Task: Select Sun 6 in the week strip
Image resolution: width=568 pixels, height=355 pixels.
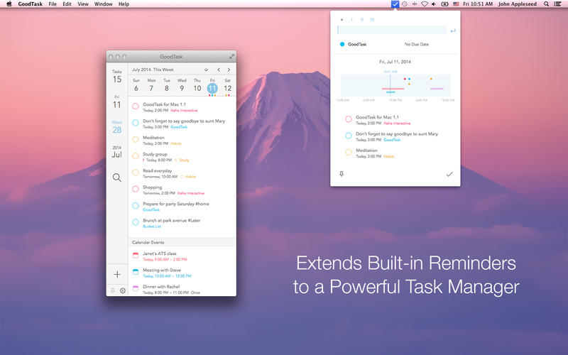Action: click(136, 85)
